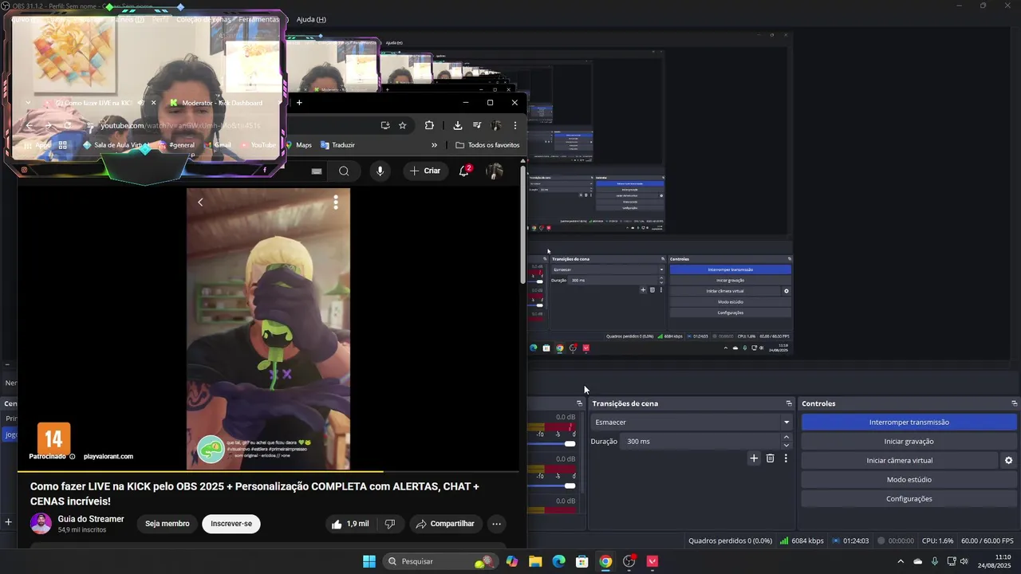This screenshot has height=574, width=1021.
Task: Open Ajuda (H) menu in OBS
Action: (311, 19)
